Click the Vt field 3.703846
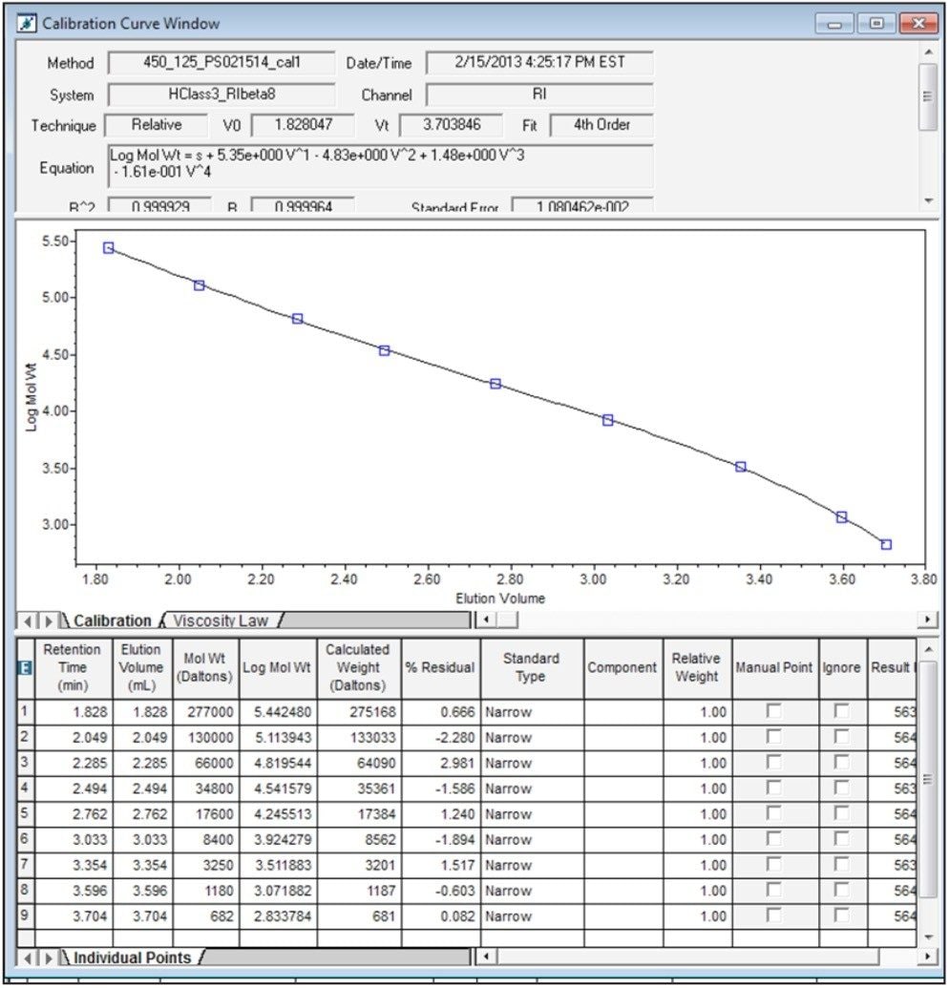949x988 pixels. coord(452,125)
